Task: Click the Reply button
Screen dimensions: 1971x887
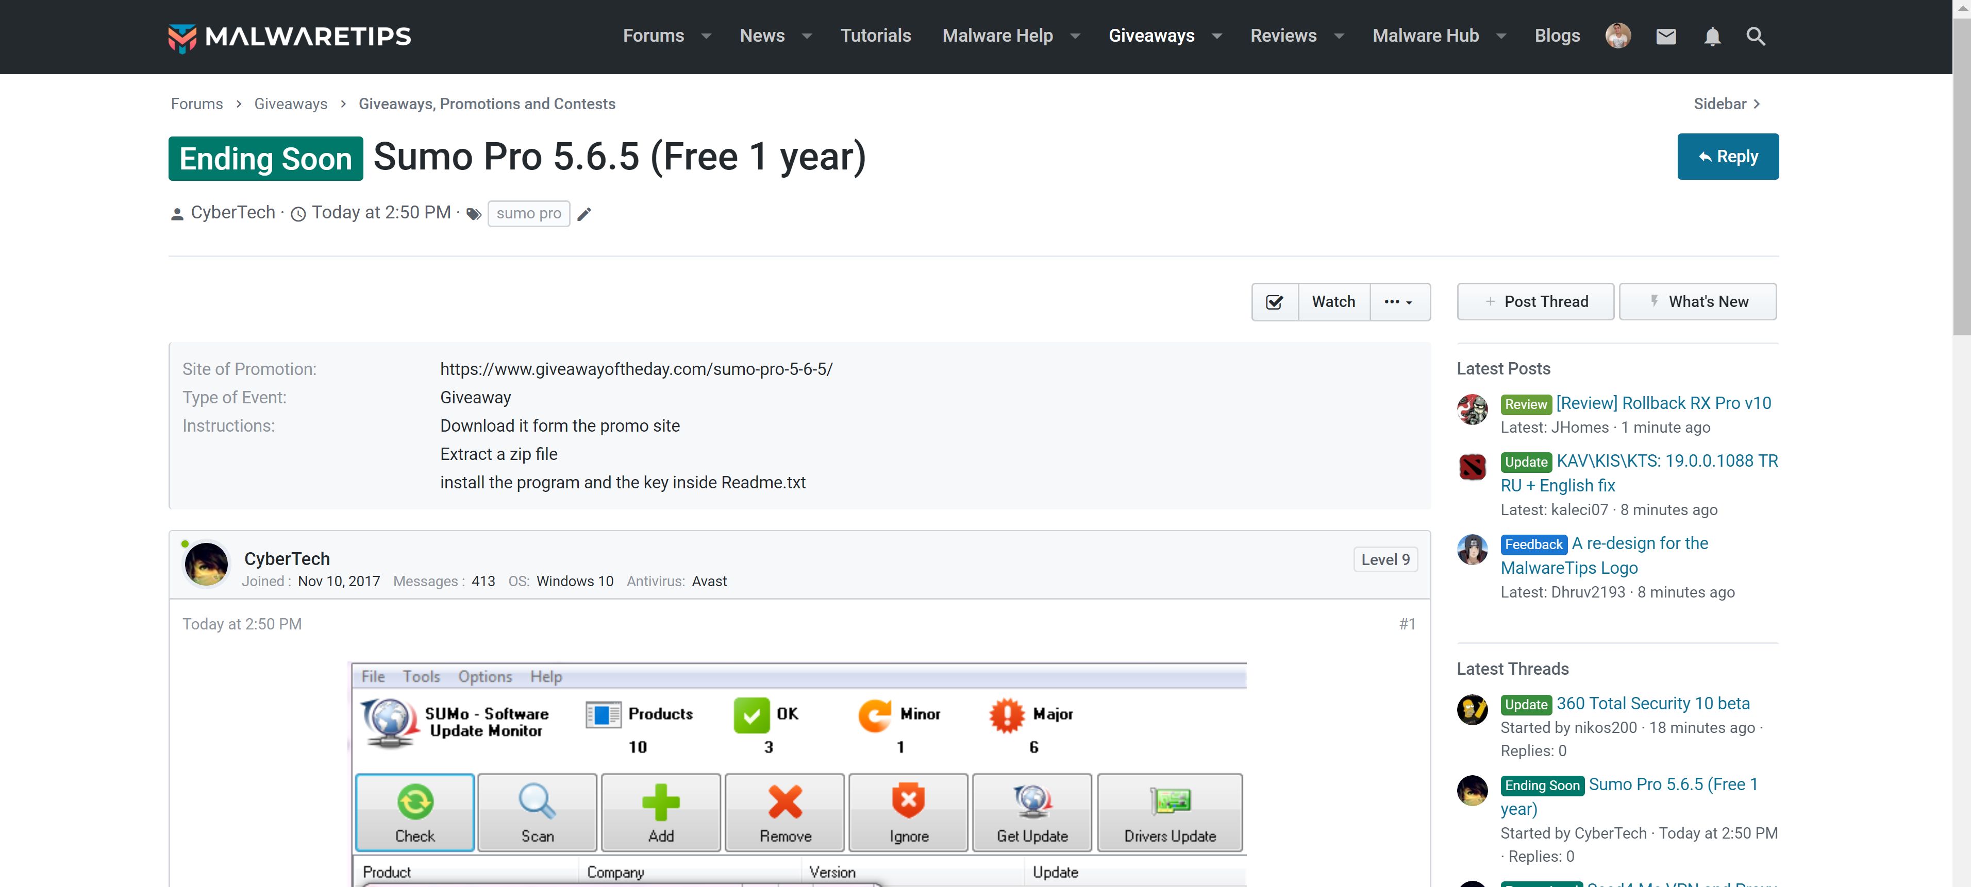Action: (1727, 157)
